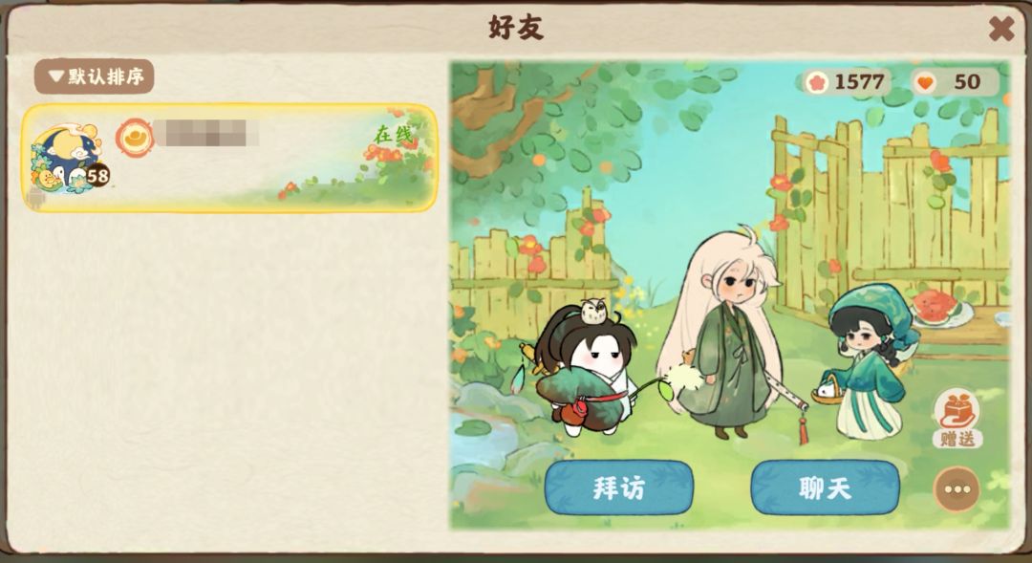
Task: Open the three-dot more options button
Action: point(957,489)
